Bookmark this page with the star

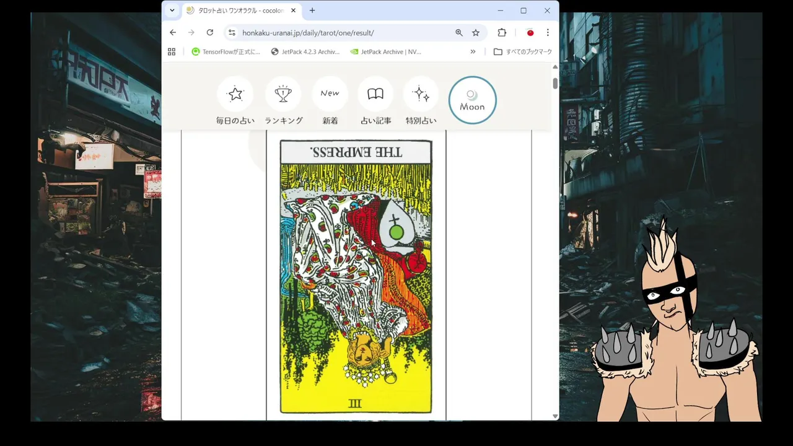[476, 33]
